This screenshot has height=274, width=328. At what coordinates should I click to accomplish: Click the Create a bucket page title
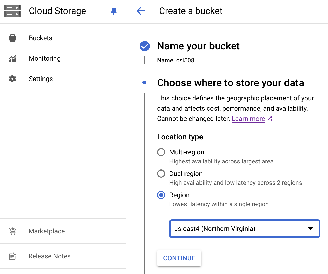(x=191, y=11)
